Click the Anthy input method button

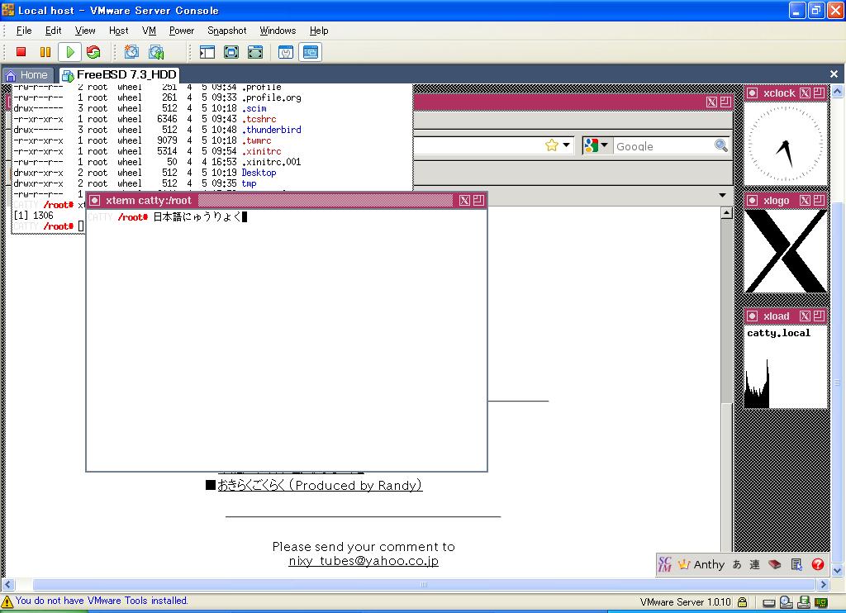[x=701, y=564]
